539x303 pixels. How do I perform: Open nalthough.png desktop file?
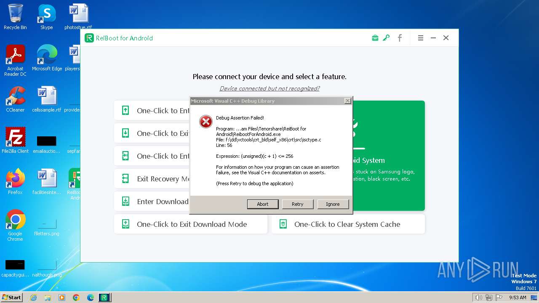point(47,267)
